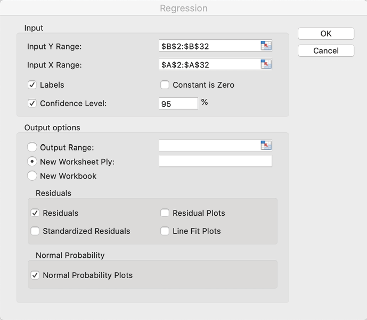Toggle the Confidence Level checkbox
The image size is (367, 320).
tap(32, 104)
